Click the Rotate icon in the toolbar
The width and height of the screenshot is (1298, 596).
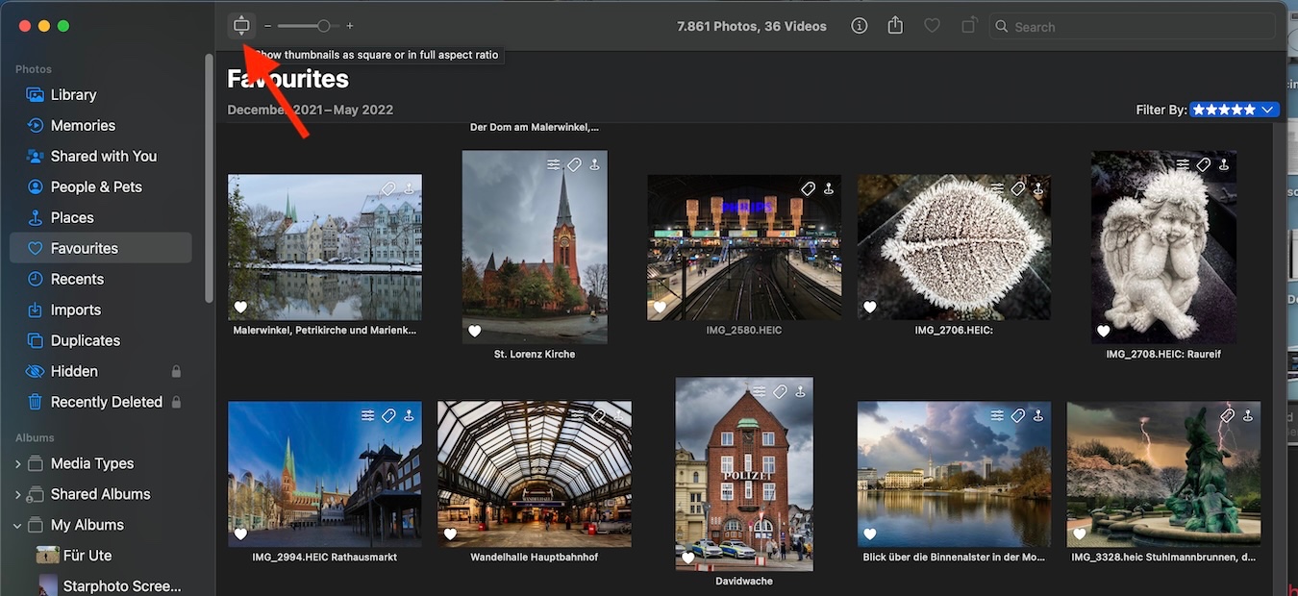pos(969,26)
